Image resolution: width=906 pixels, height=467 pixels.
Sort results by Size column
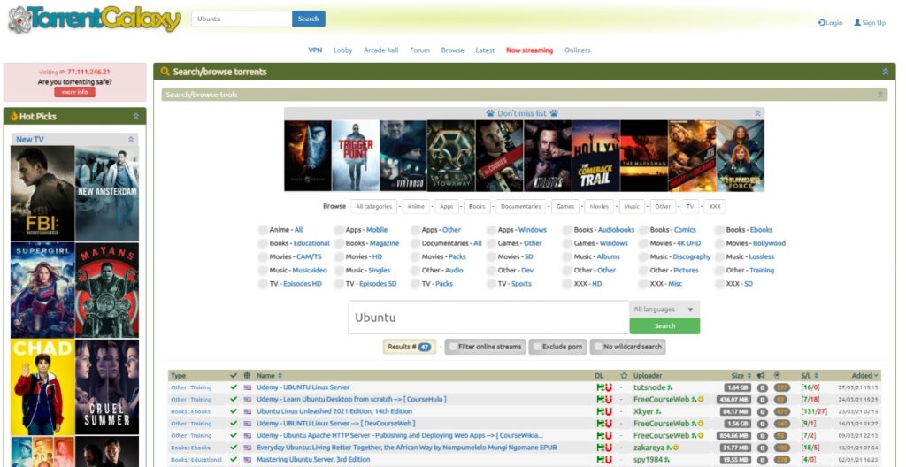[741, 376]
